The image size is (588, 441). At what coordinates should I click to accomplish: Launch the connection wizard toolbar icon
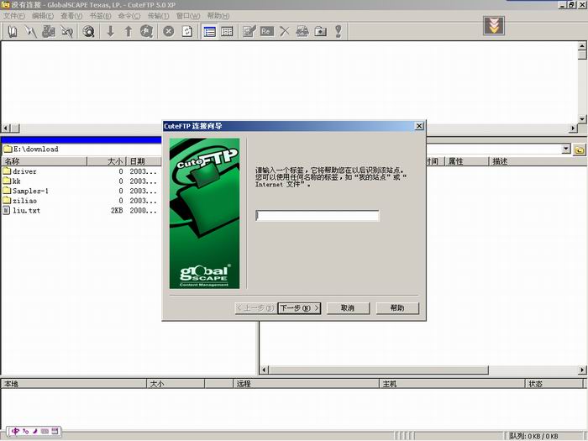point(49,32)
